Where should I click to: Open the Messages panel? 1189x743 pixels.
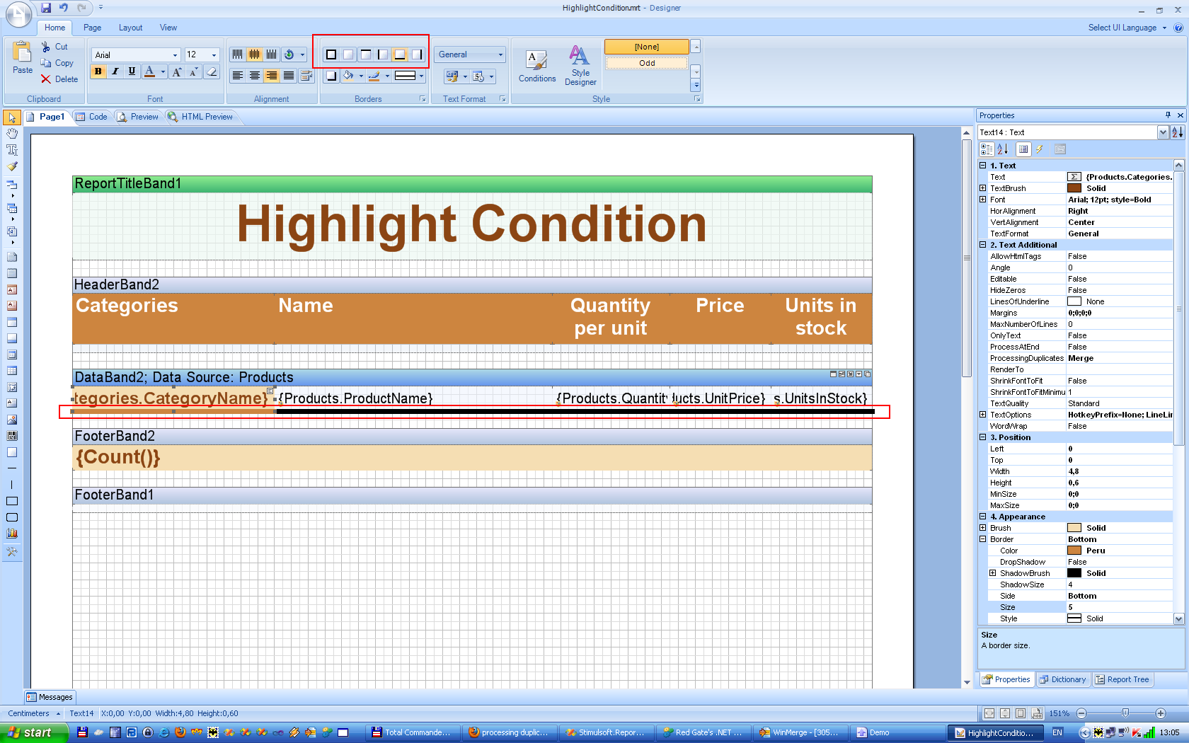tap(50, 697)
